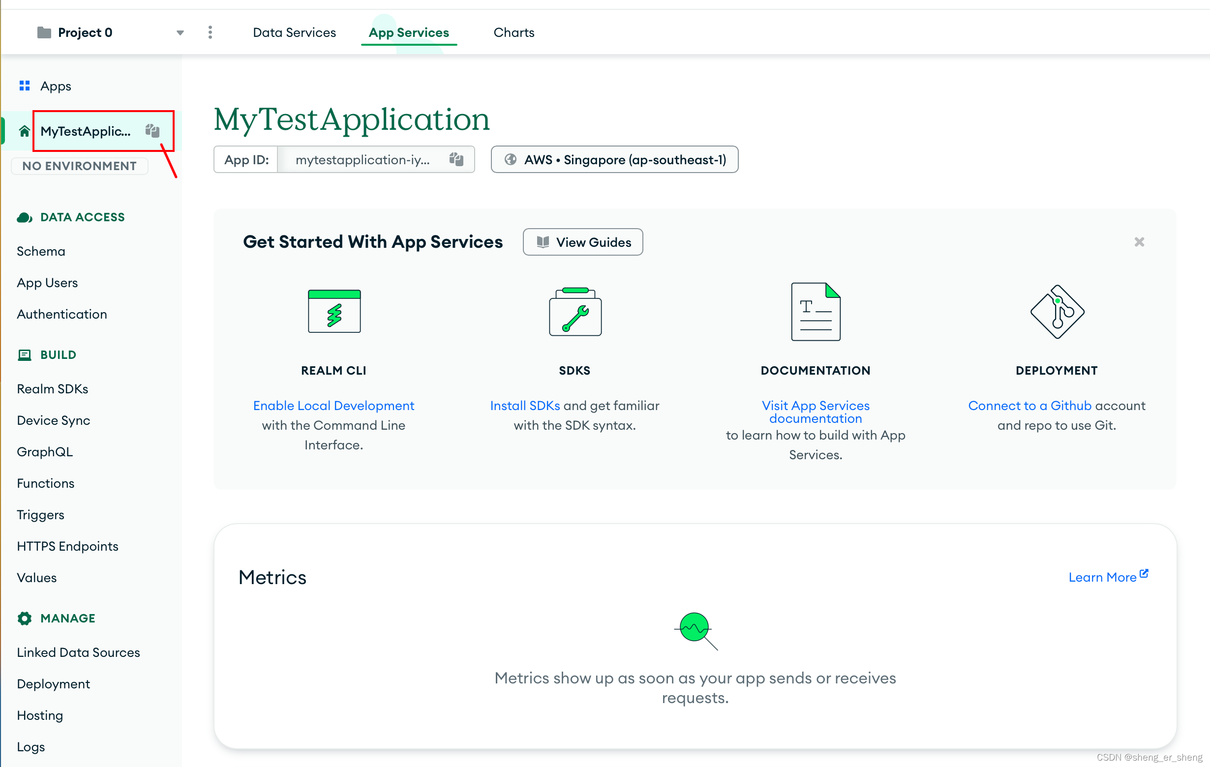Click the NO ENVIRONMENT badge
The height and width of the screenshot is (767, 1210).
click(x=79, y=166)
